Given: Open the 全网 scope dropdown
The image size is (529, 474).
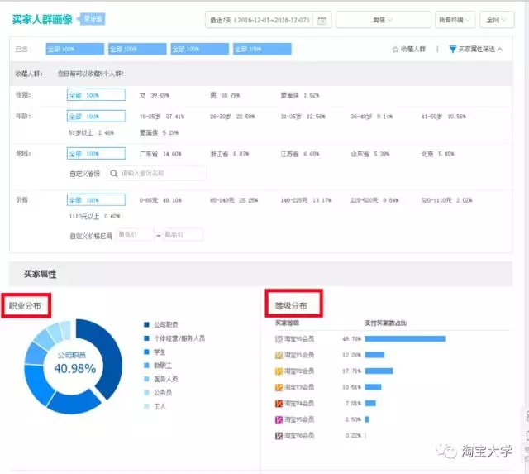Looking at the screenshot, I should pyautogui.click(x=497, y=20).
